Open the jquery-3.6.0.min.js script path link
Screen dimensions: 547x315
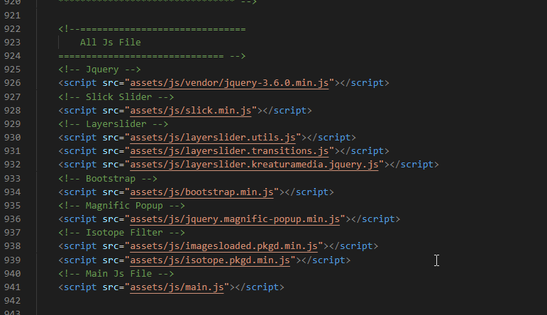[230, 83]
